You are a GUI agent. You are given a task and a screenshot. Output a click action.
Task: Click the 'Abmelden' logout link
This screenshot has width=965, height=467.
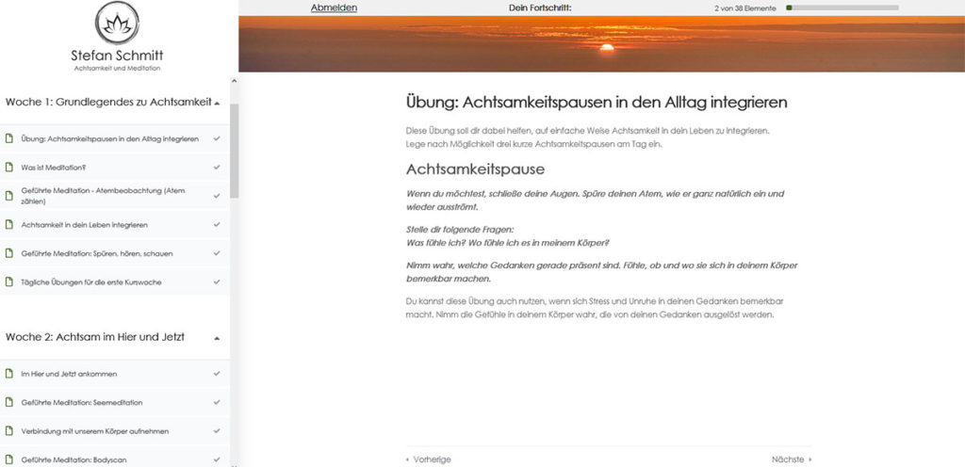pyautogui.click(x=334, y=8)
